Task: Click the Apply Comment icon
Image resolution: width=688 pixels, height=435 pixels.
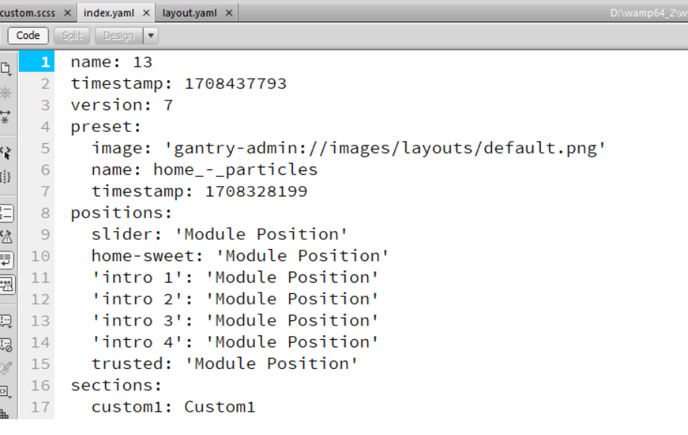Action: point(8,319)
